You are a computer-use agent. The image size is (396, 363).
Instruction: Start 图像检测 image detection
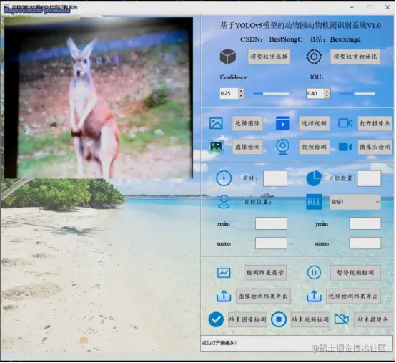[x=247, y=147]
